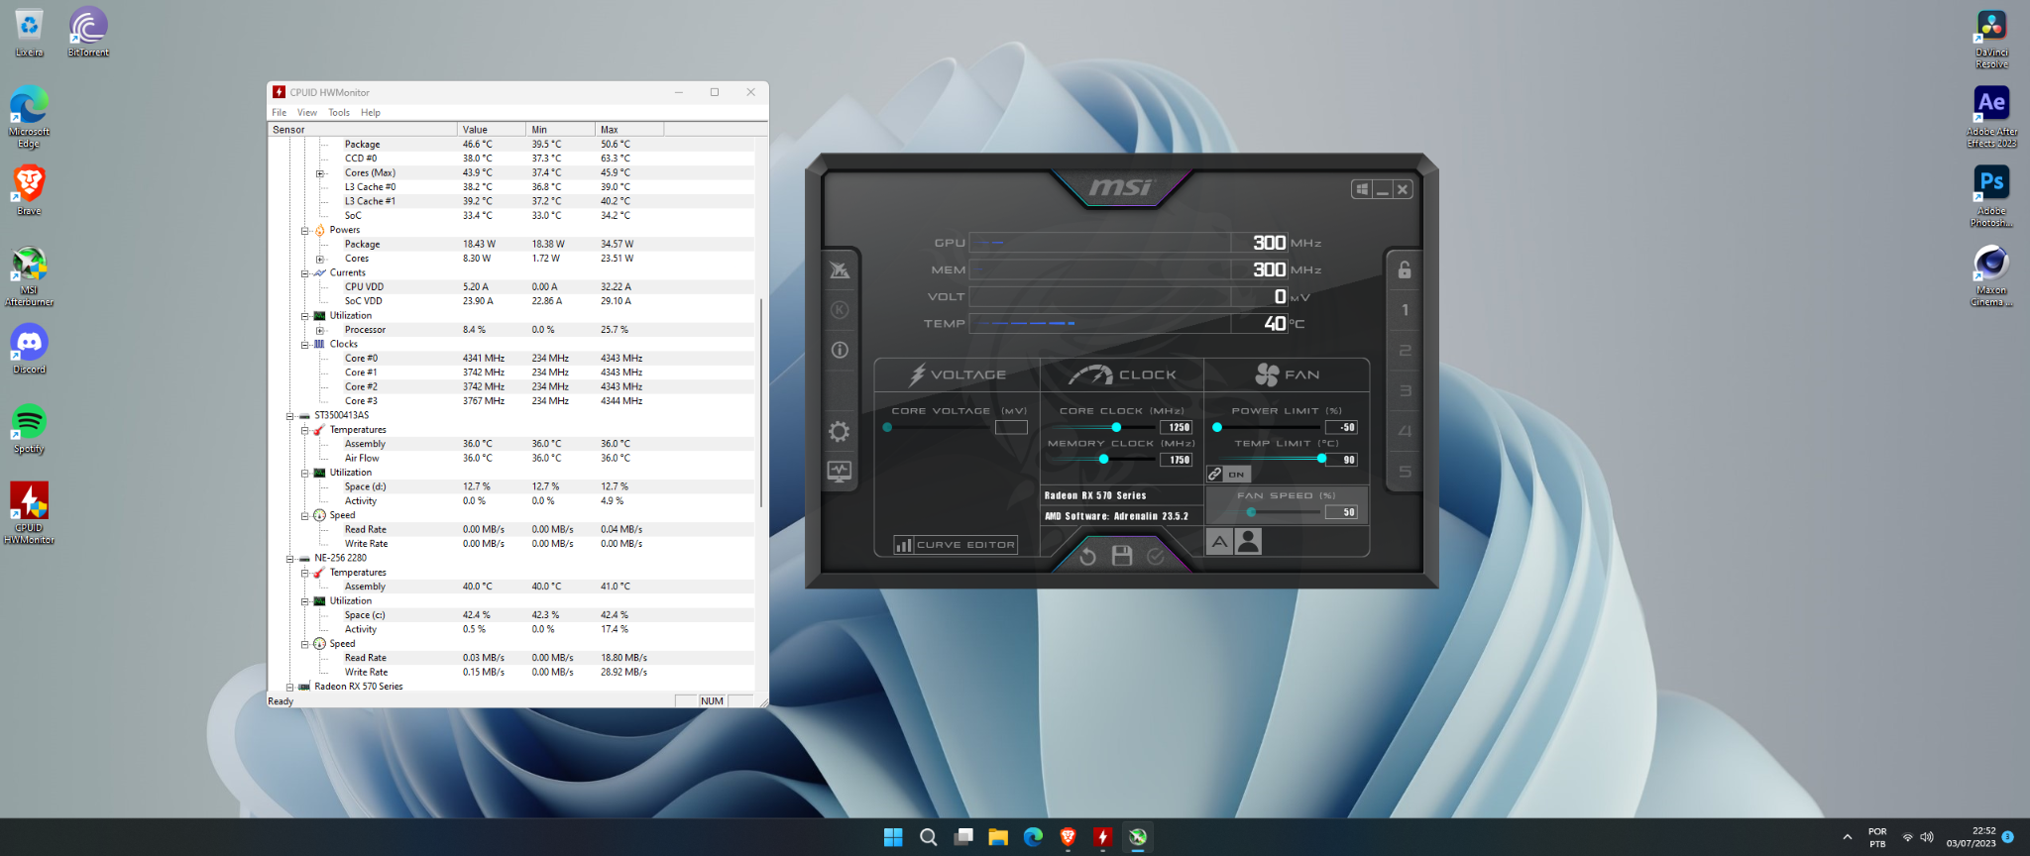Launch Kombustor stress test button
2030x856 pixels.
tap(840, 310)
